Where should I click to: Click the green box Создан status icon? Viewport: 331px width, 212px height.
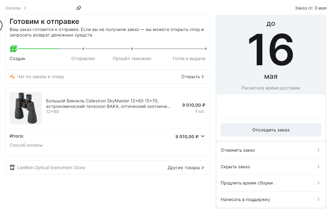pyautogui.click(x=13, y=49)
